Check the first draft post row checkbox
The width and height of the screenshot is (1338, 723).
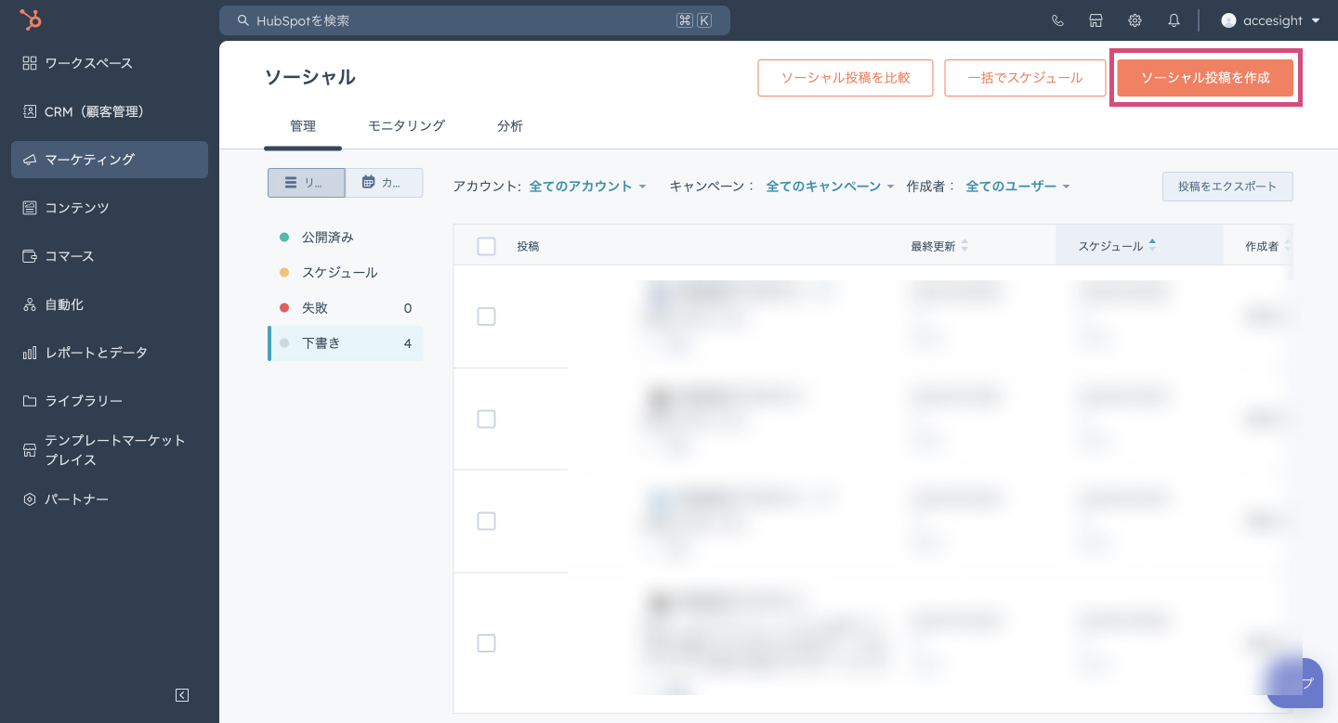click(486, 316)
